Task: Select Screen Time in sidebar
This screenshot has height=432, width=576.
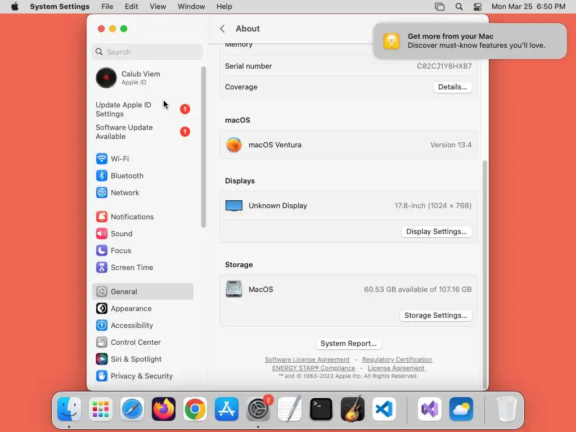Action: point(142,267)
